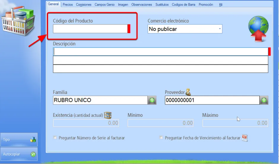Open the Observaciones tab
This screenshot has width=279, height=164.
pyautogui.click(x=142, y=5)
